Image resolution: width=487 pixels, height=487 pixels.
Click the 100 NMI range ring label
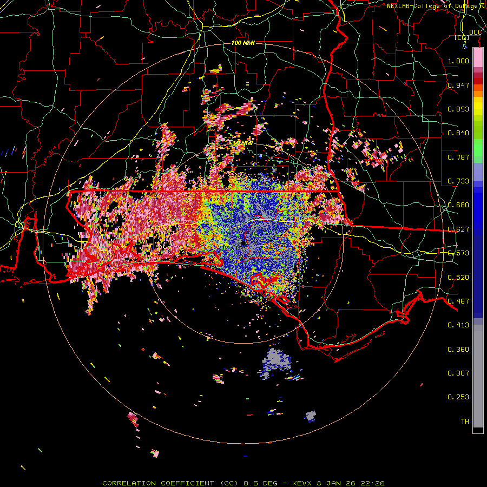[243, 43]
